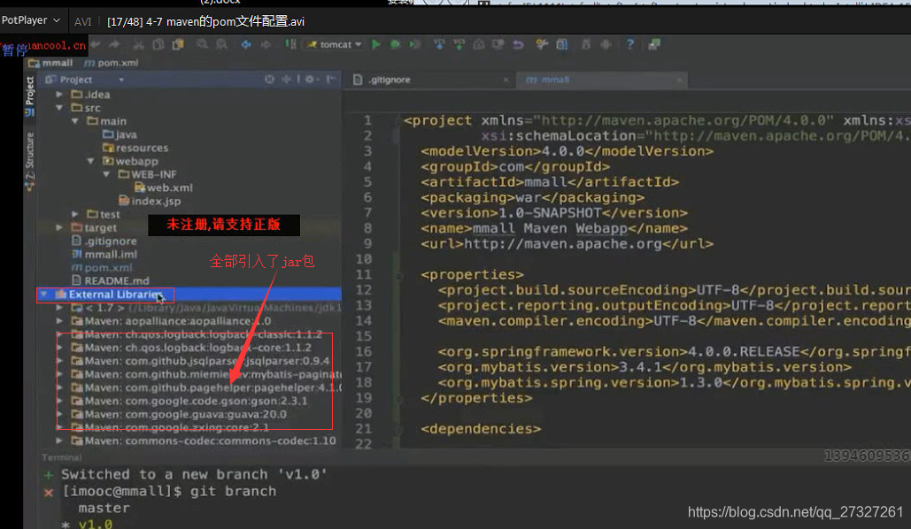
Task: Select README.md file
Action: click(x=111, y=280)
